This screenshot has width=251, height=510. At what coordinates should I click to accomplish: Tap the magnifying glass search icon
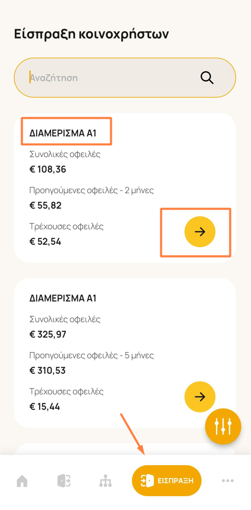(x=207, y=78)
